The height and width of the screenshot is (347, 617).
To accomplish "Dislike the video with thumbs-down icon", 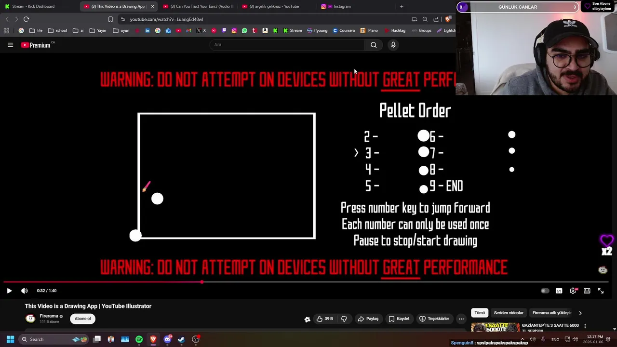I will pyautogui.click(x=344, y=319).
